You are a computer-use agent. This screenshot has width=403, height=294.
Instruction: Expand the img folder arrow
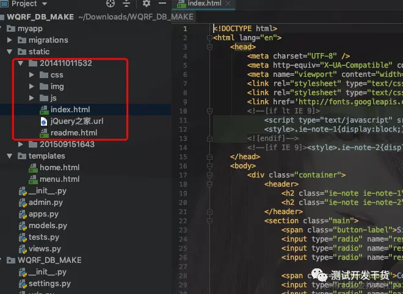(x=32, y=86)
